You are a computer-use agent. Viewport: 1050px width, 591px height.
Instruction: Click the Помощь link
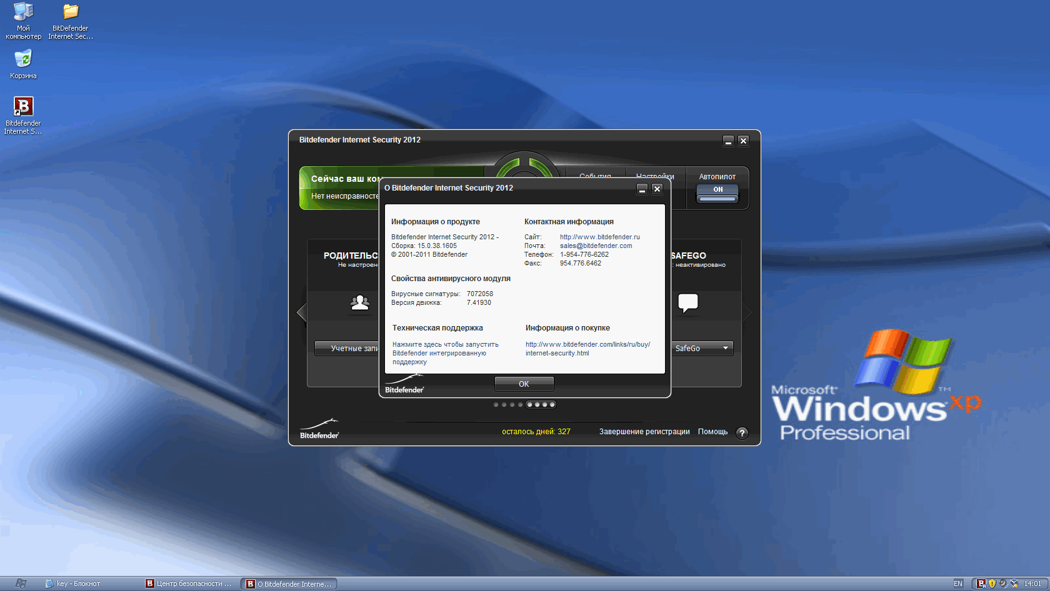coord(712,432)
